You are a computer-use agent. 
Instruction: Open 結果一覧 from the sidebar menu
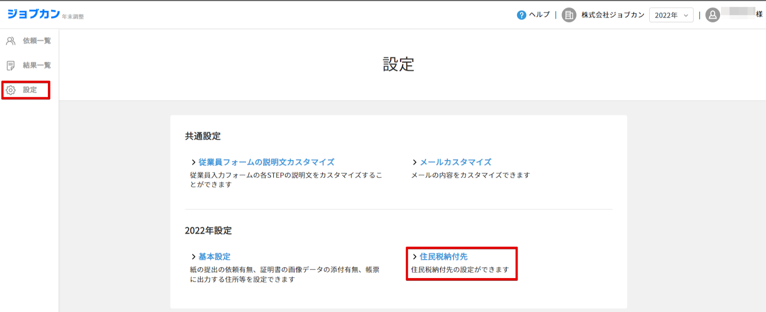pyautogui.click(x=36, y=66)
